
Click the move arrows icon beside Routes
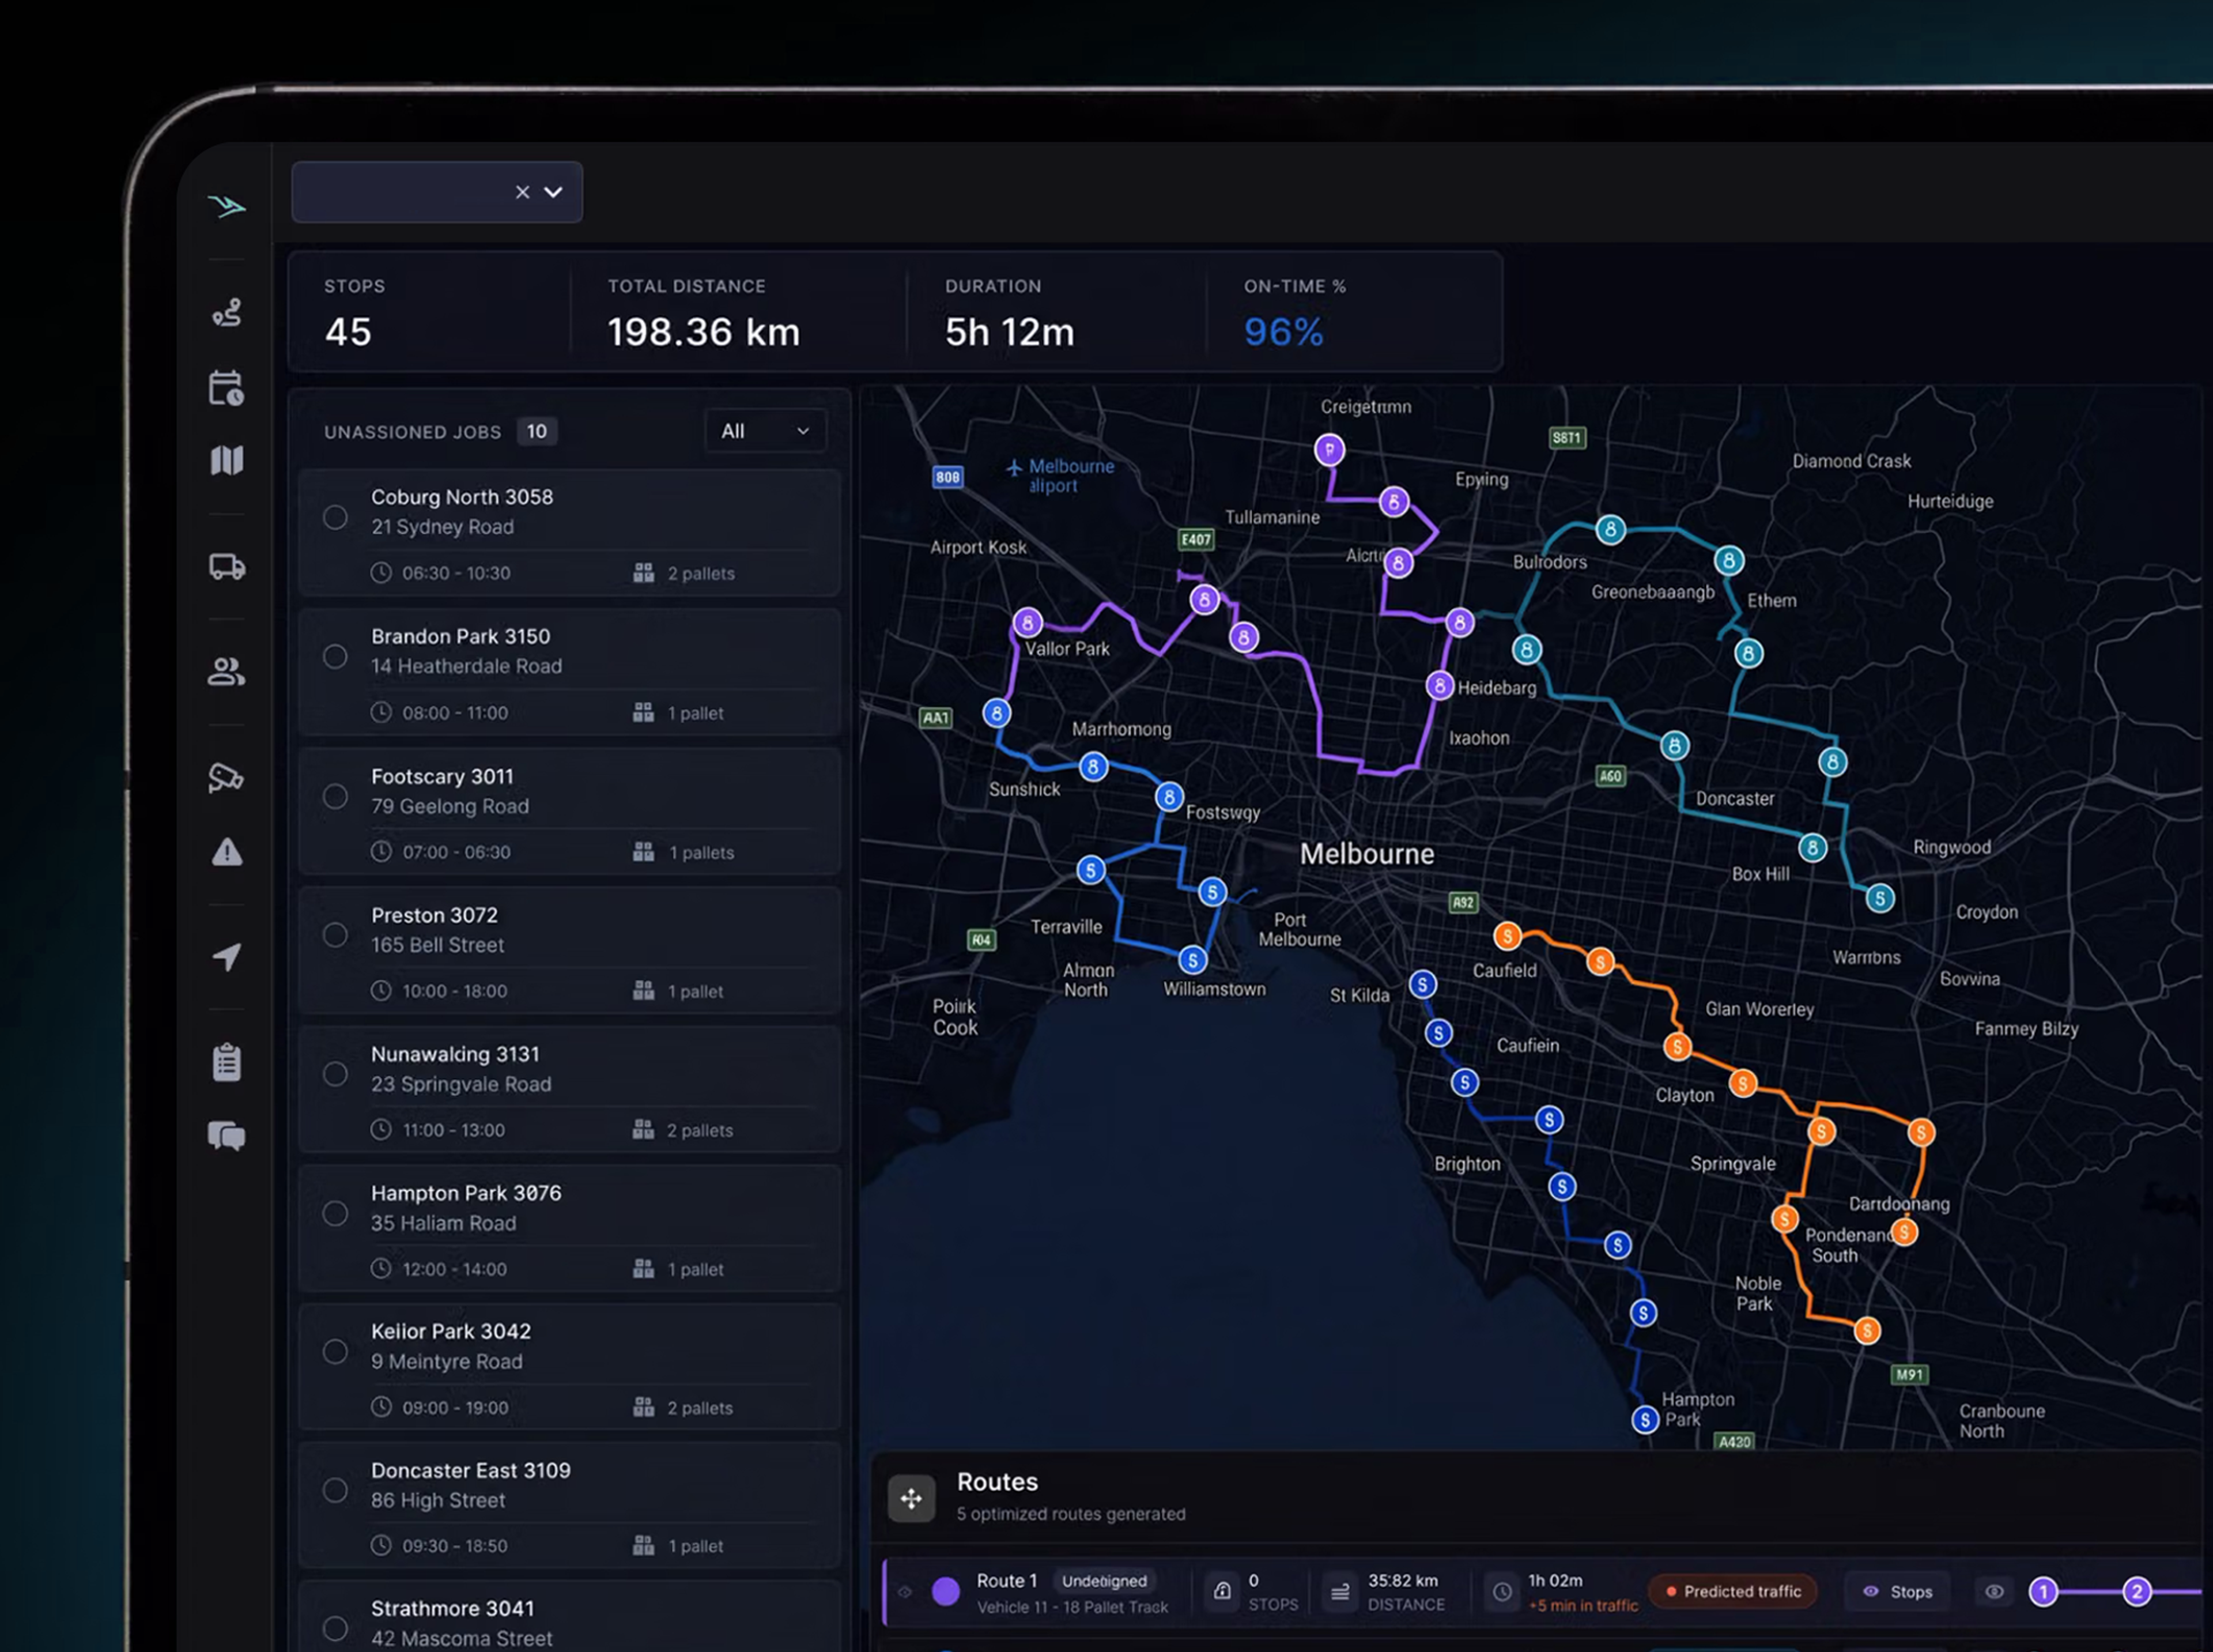click(912, 1498)
